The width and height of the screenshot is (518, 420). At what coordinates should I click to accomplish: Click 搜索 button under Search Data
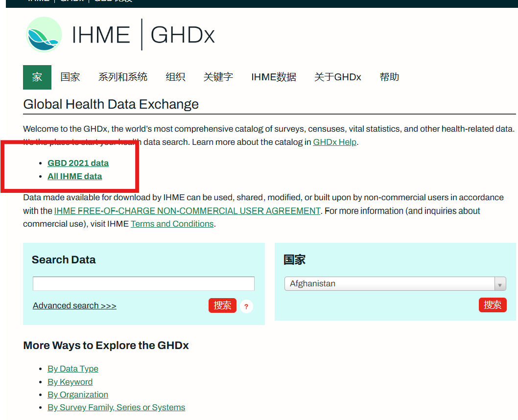tap(222, 305)
